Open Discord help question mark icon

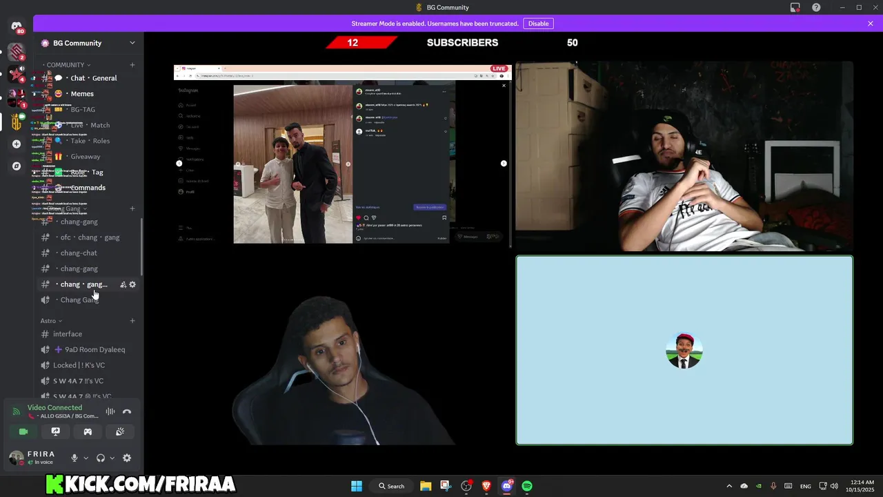(816, 8)
